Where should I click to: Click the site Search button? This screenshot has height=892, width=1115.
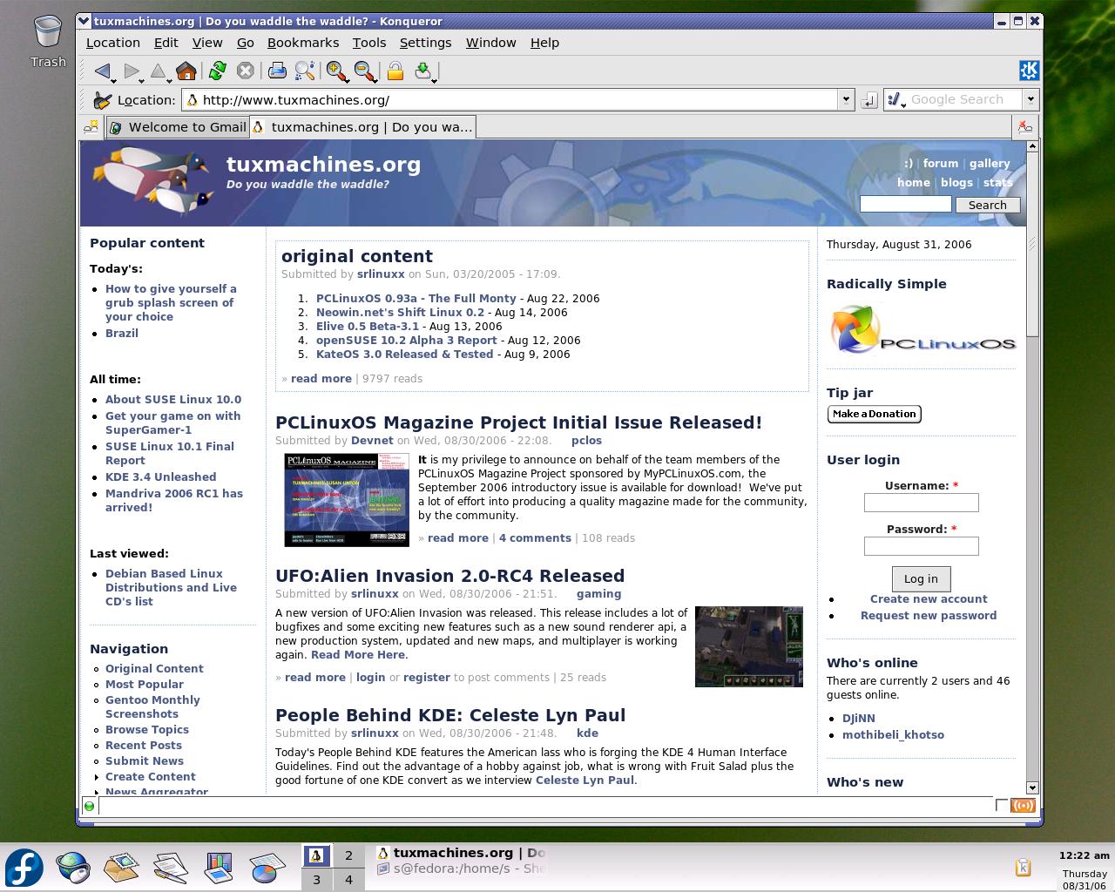[x=988, y=205]
